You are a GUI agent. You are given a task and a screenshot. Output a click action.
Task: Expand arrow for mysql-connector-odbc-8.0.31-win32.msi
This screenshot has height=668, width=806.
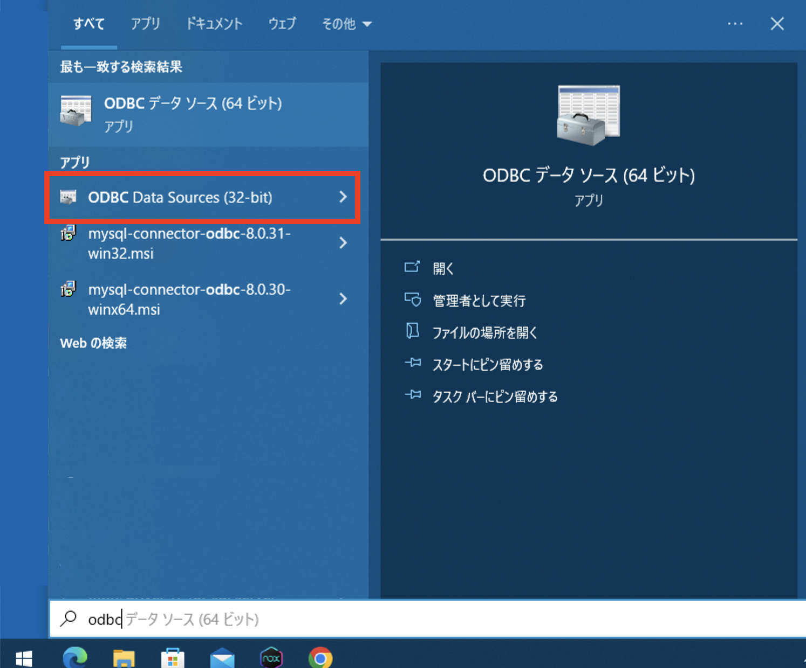coord(343,243)
